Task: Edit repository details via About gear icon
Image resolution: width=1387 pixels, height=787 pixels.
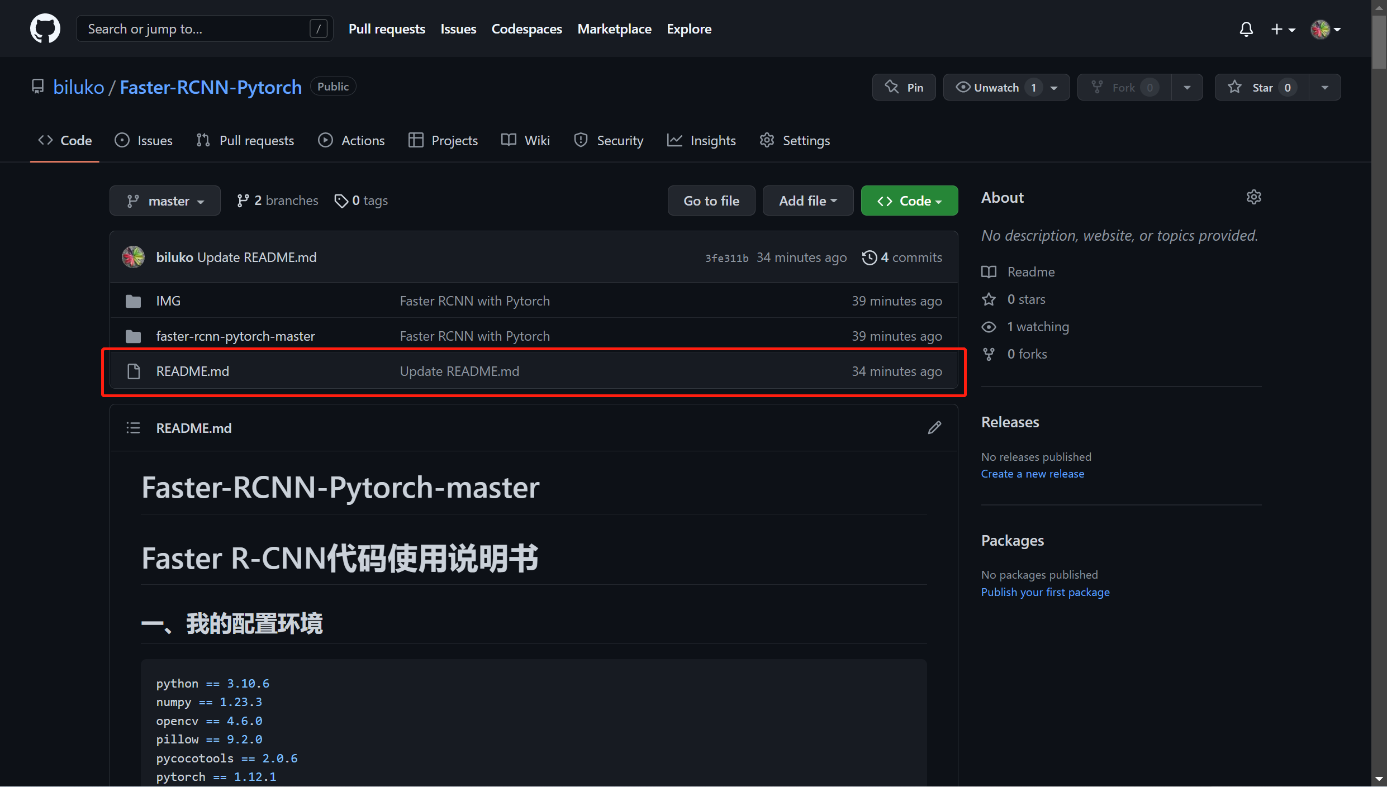Action: [1253, 197]
